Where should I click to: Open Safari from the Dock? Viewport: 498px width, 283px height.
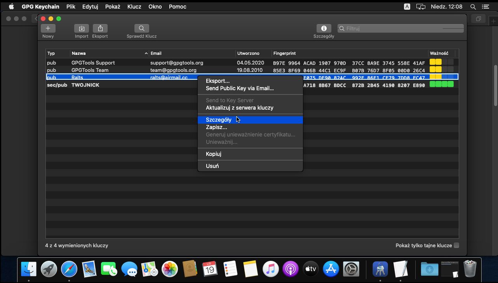[69, 269]
